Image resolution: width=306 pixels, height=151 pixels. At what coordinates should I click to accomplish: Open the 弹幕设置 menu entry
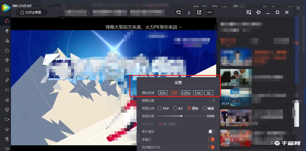[178, 101]
